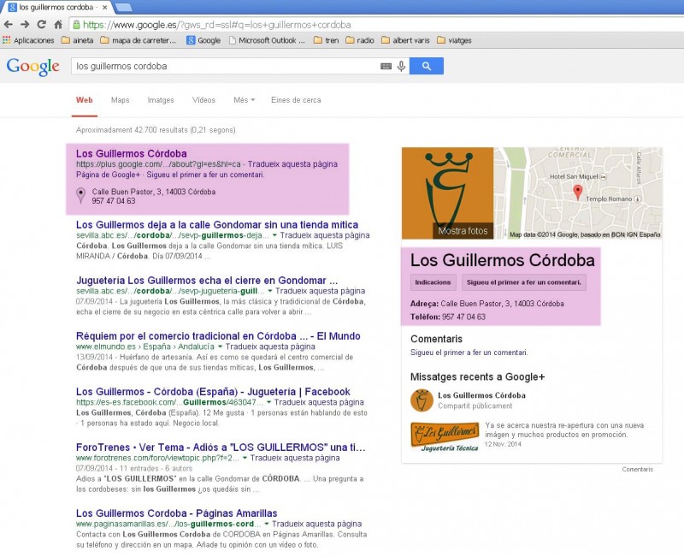Open the 'Los Guillermos Córdoba' Google+ result
Image resolution: width=684 pixels, height=557 pixels.
click(x=132, y=153)
